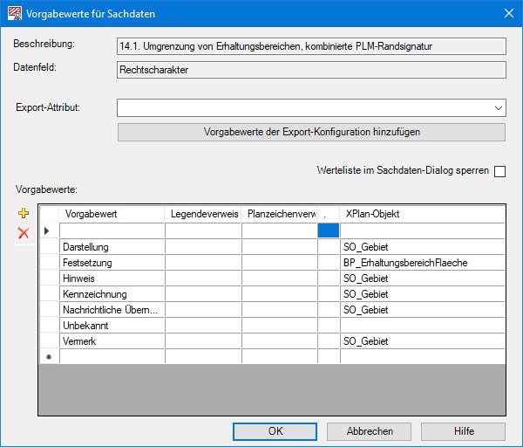Select the Festsetzung value cell
Viewport: 523px width, 447px height.
coord(111,263)
